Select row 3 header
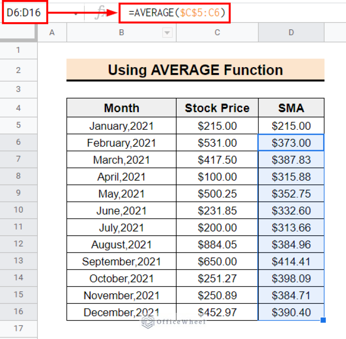 click(x=18, y=89)
